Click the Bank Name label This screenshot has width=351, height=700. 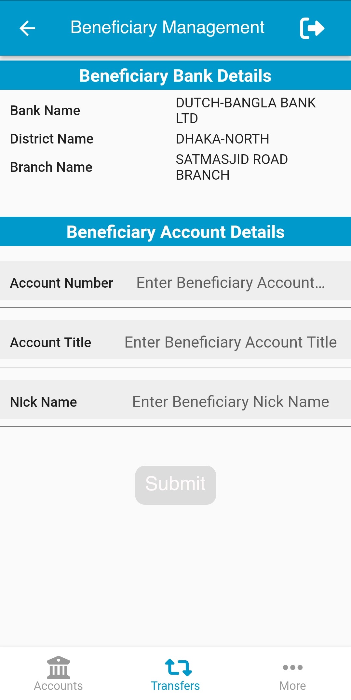45,111
